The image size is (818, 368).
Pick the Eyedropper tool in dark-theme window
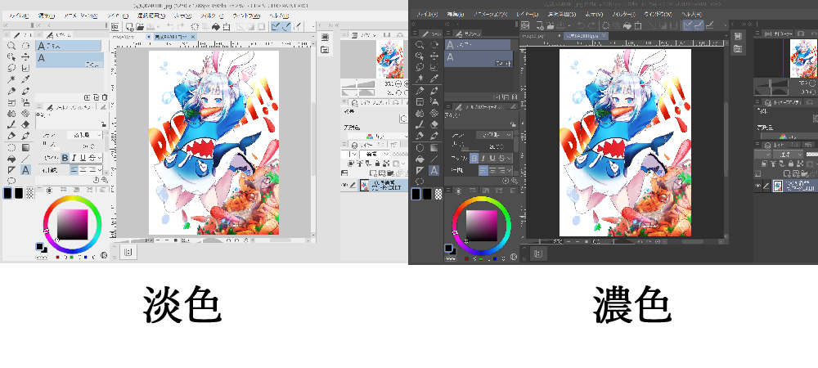(434, 79)
